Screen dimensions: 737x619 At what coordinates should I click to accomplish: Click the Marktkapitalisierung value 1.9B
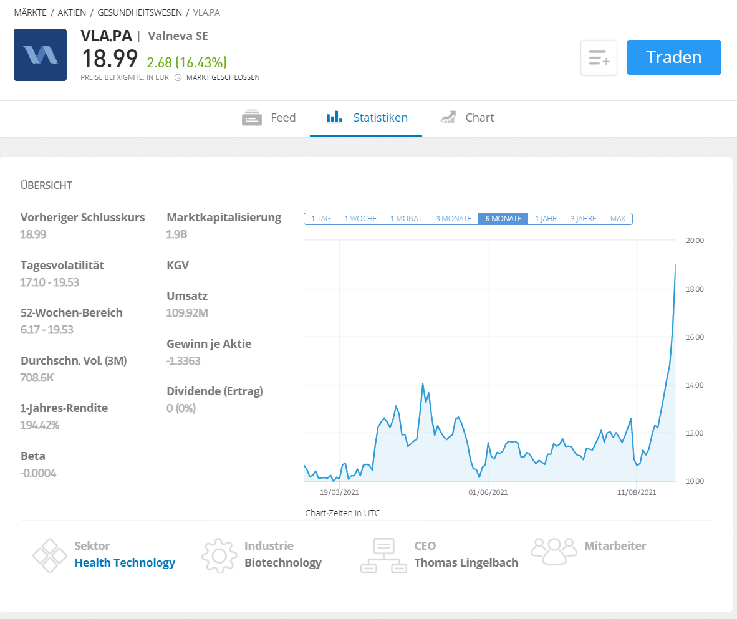[x=176, y=234]
